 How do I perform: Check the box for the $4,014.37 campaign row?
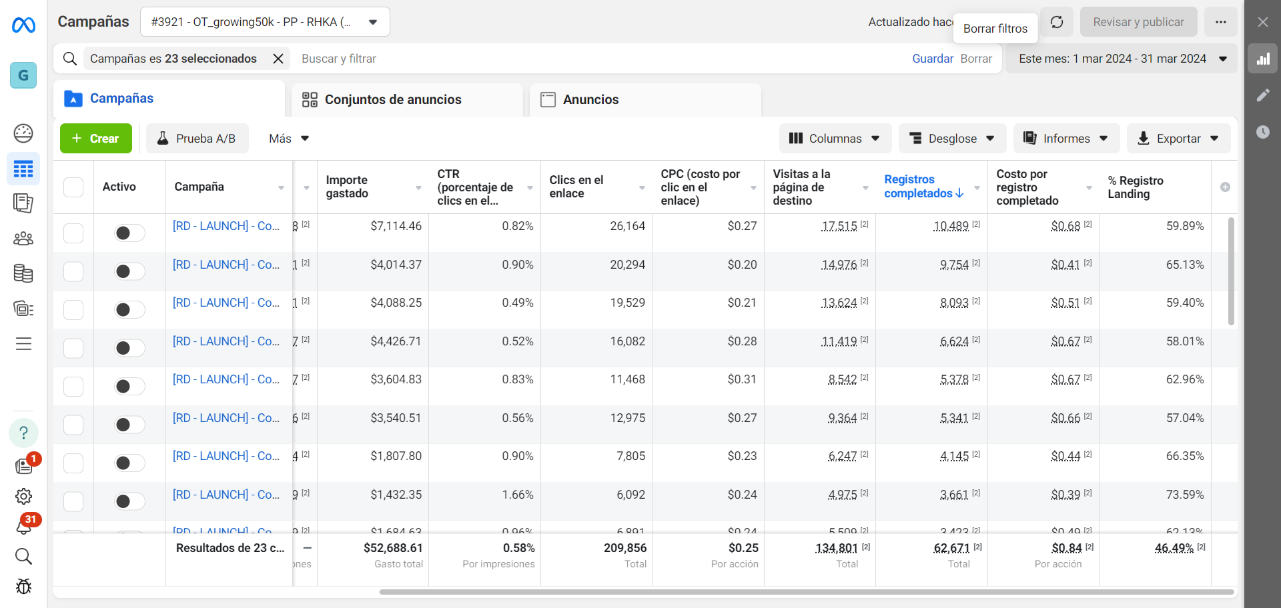click(73, 271)
